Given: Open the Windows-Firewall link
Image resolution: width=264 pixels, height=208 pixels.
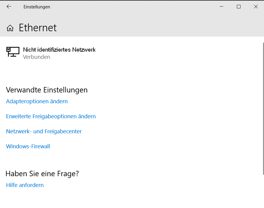Looking at the screenshot, I should (28, 146).
